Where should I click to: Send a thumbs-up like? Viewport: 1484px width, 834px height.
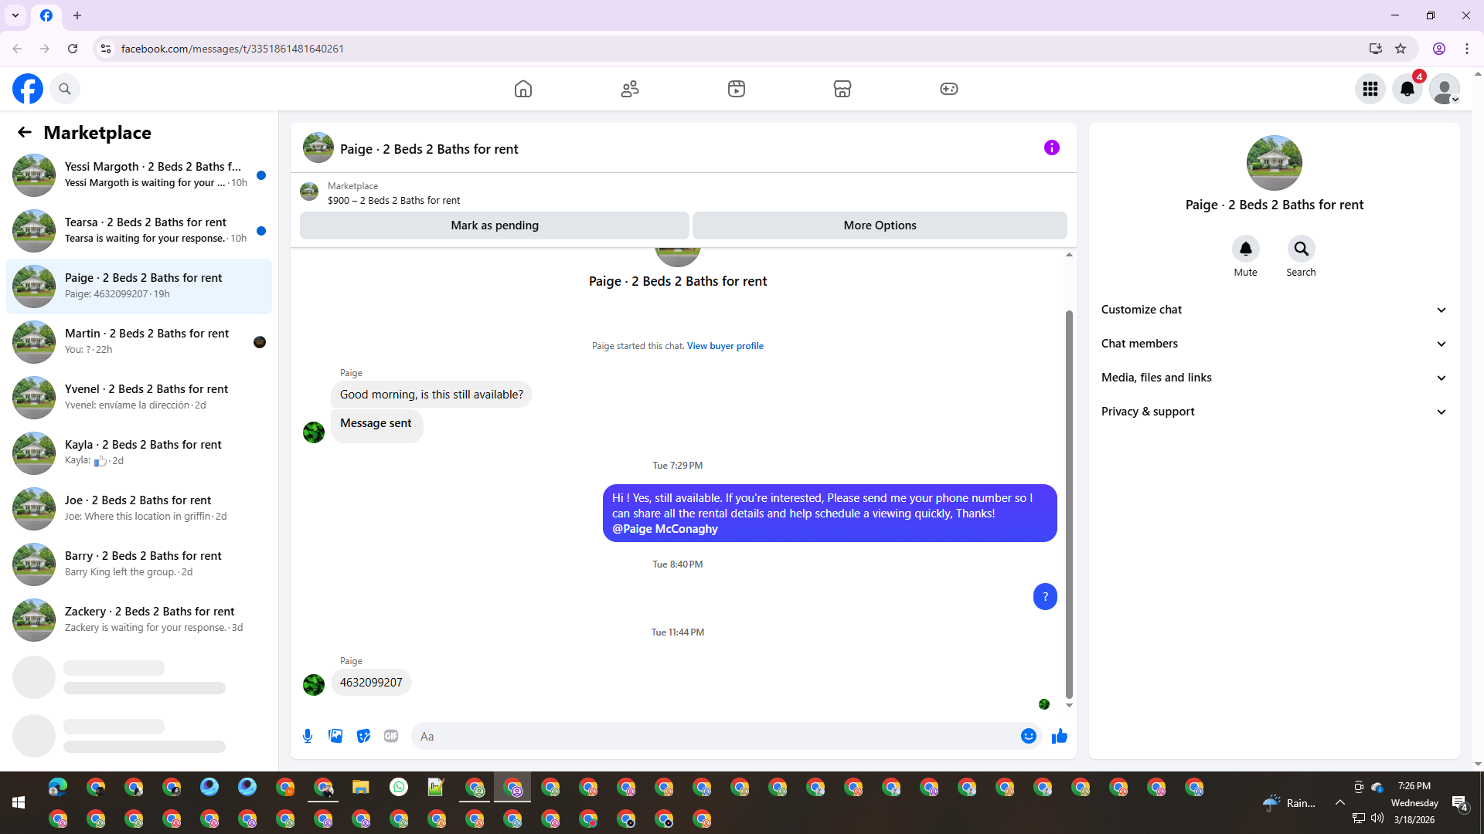pos(1059,736)
